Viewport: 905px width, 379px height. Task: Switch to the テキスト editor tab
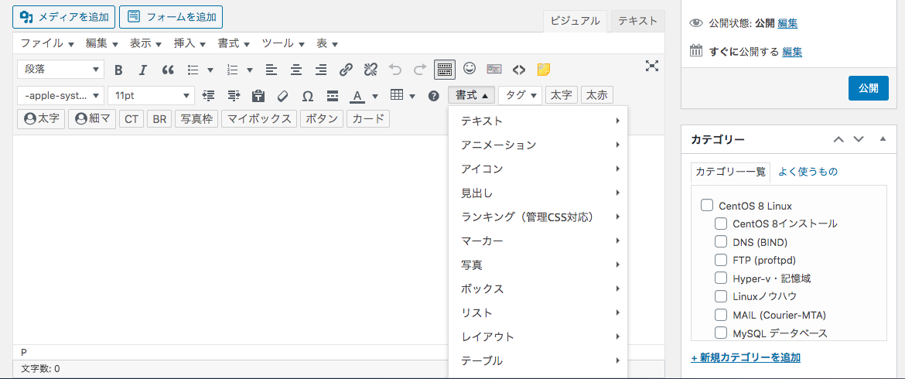pos(638,21)
